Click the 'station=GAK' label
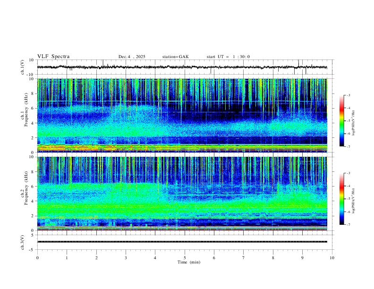This screenshot has width=374, height=289. [175, 57]
